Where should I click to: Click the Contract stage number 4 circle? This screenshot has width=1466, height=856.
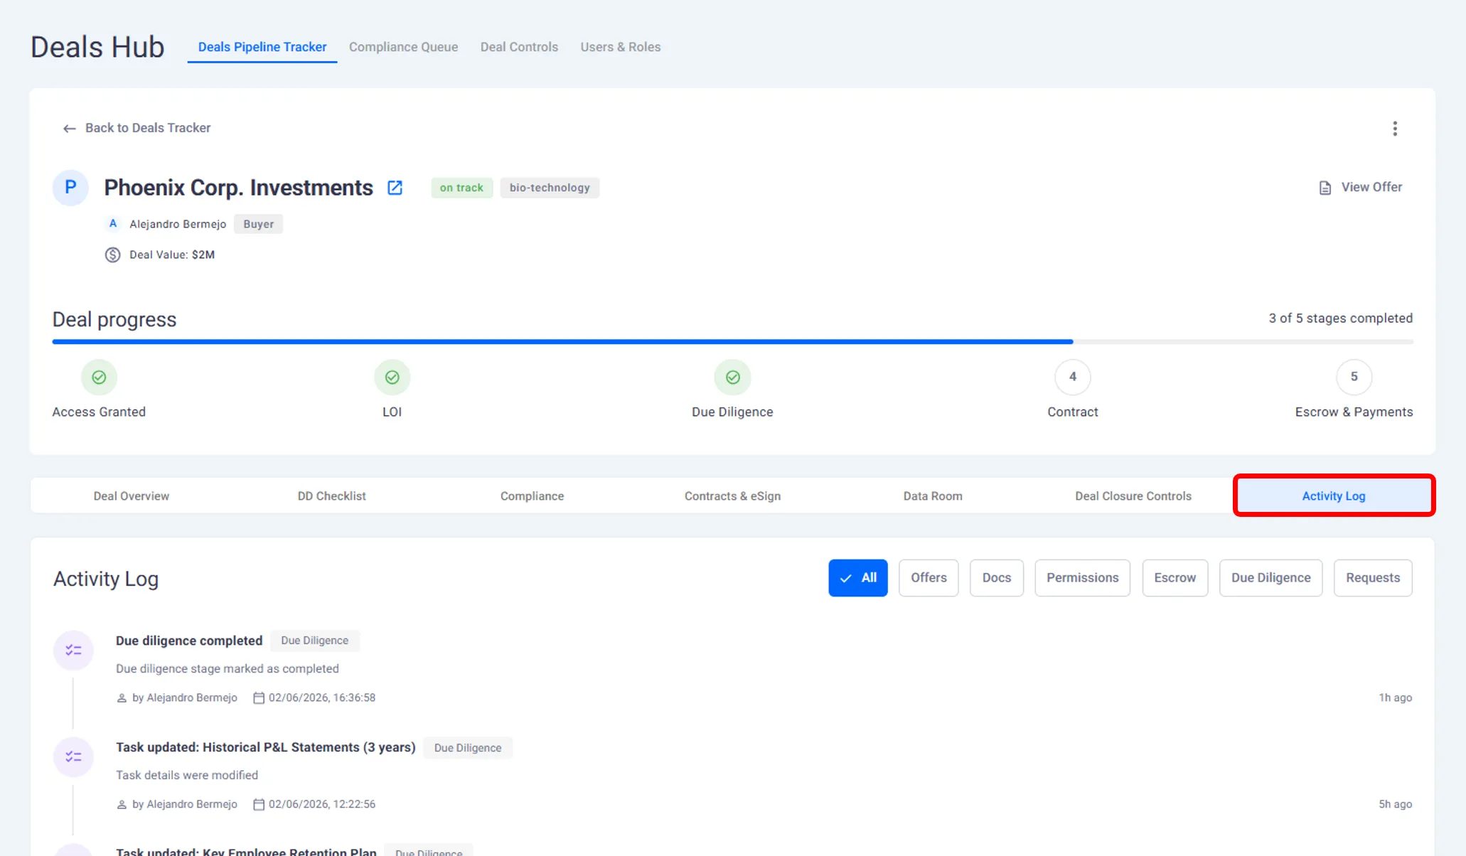tap(1072, 378)
